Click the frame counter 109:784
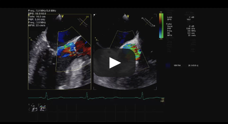 (x=177, y=66)
